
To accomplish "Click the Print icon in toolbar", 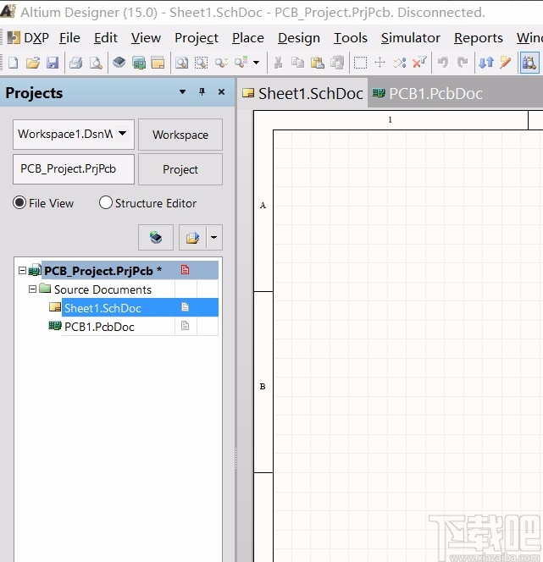I will point(75,63).
